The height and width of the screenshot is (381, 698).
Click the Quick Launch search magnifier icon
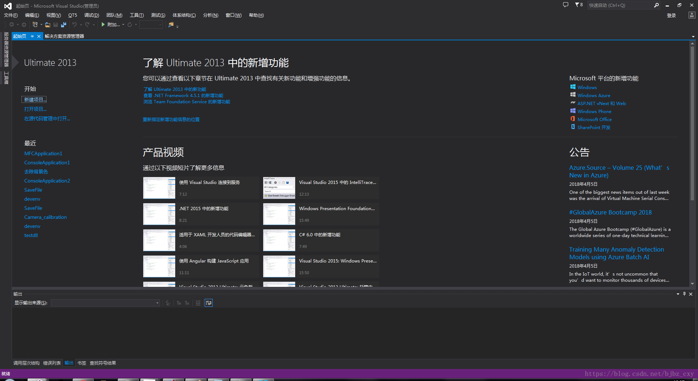click(656, 5)
